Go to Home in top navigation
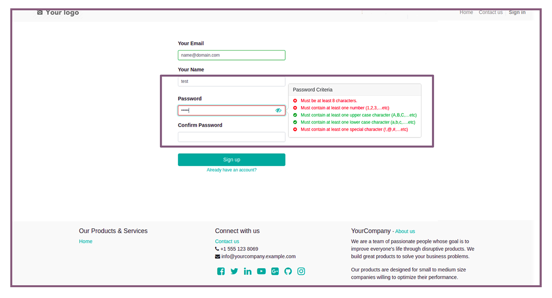This screenshot has width=552, height=298. point(466,12)
